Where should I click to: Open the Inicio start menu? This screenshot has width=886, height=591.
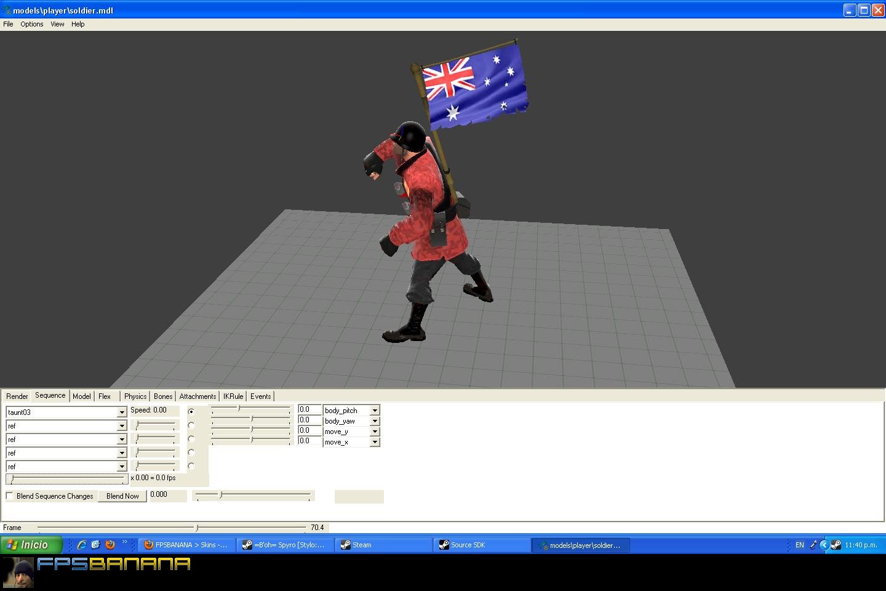point(30,544)
